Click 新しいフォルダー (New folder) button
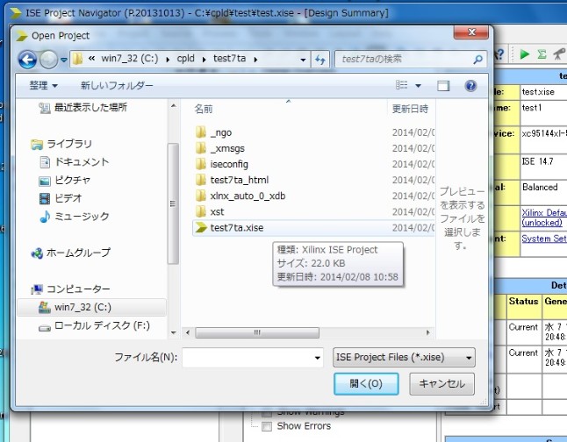The width and height of the screenshot is (567, 442). [117, 86]
